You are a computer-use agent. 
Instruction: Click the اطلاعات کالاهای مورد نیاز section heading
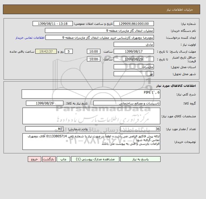176,86
